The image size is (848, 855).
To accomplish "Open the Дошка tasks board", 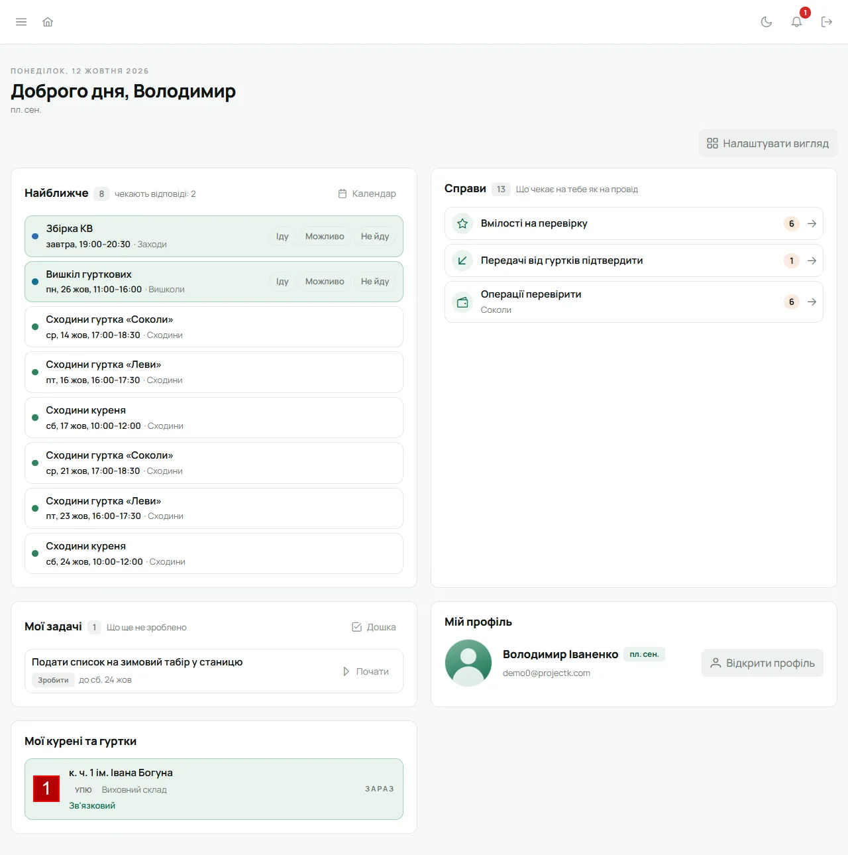I will tap(374, 627).
